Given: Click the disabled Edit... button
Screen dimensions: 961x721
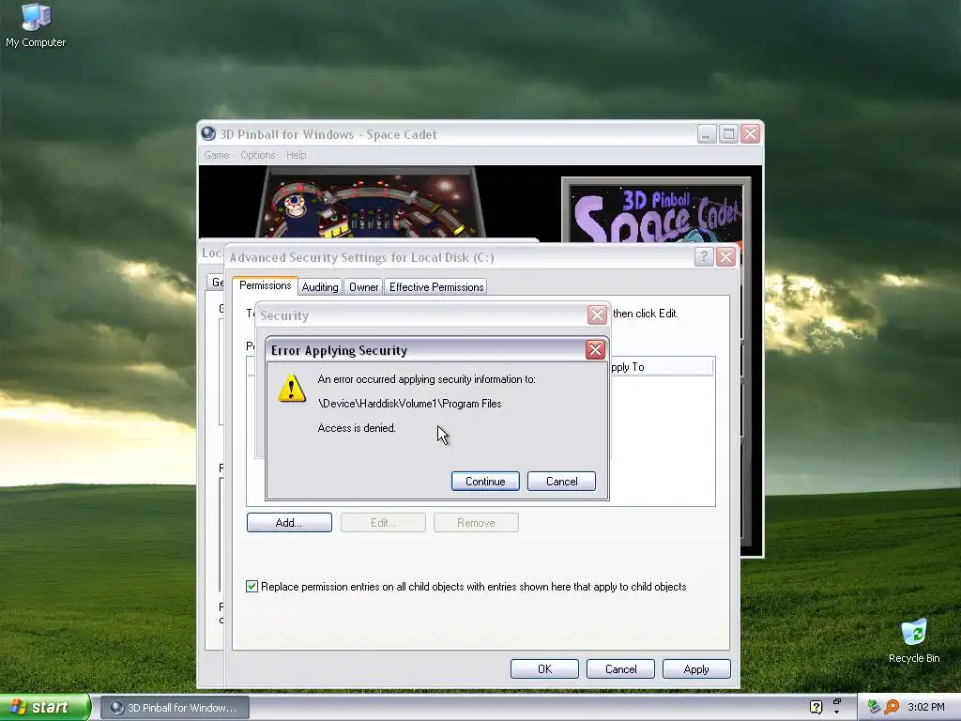Looking at the screenshot, I should (x=383, y=522).
